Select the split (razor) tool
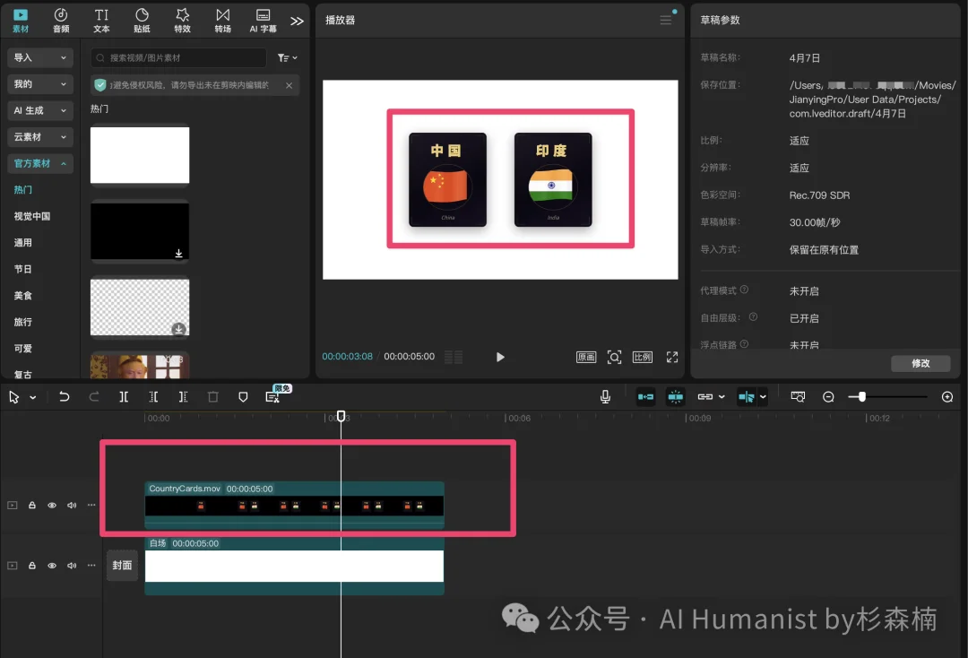 tap(123, 396)
